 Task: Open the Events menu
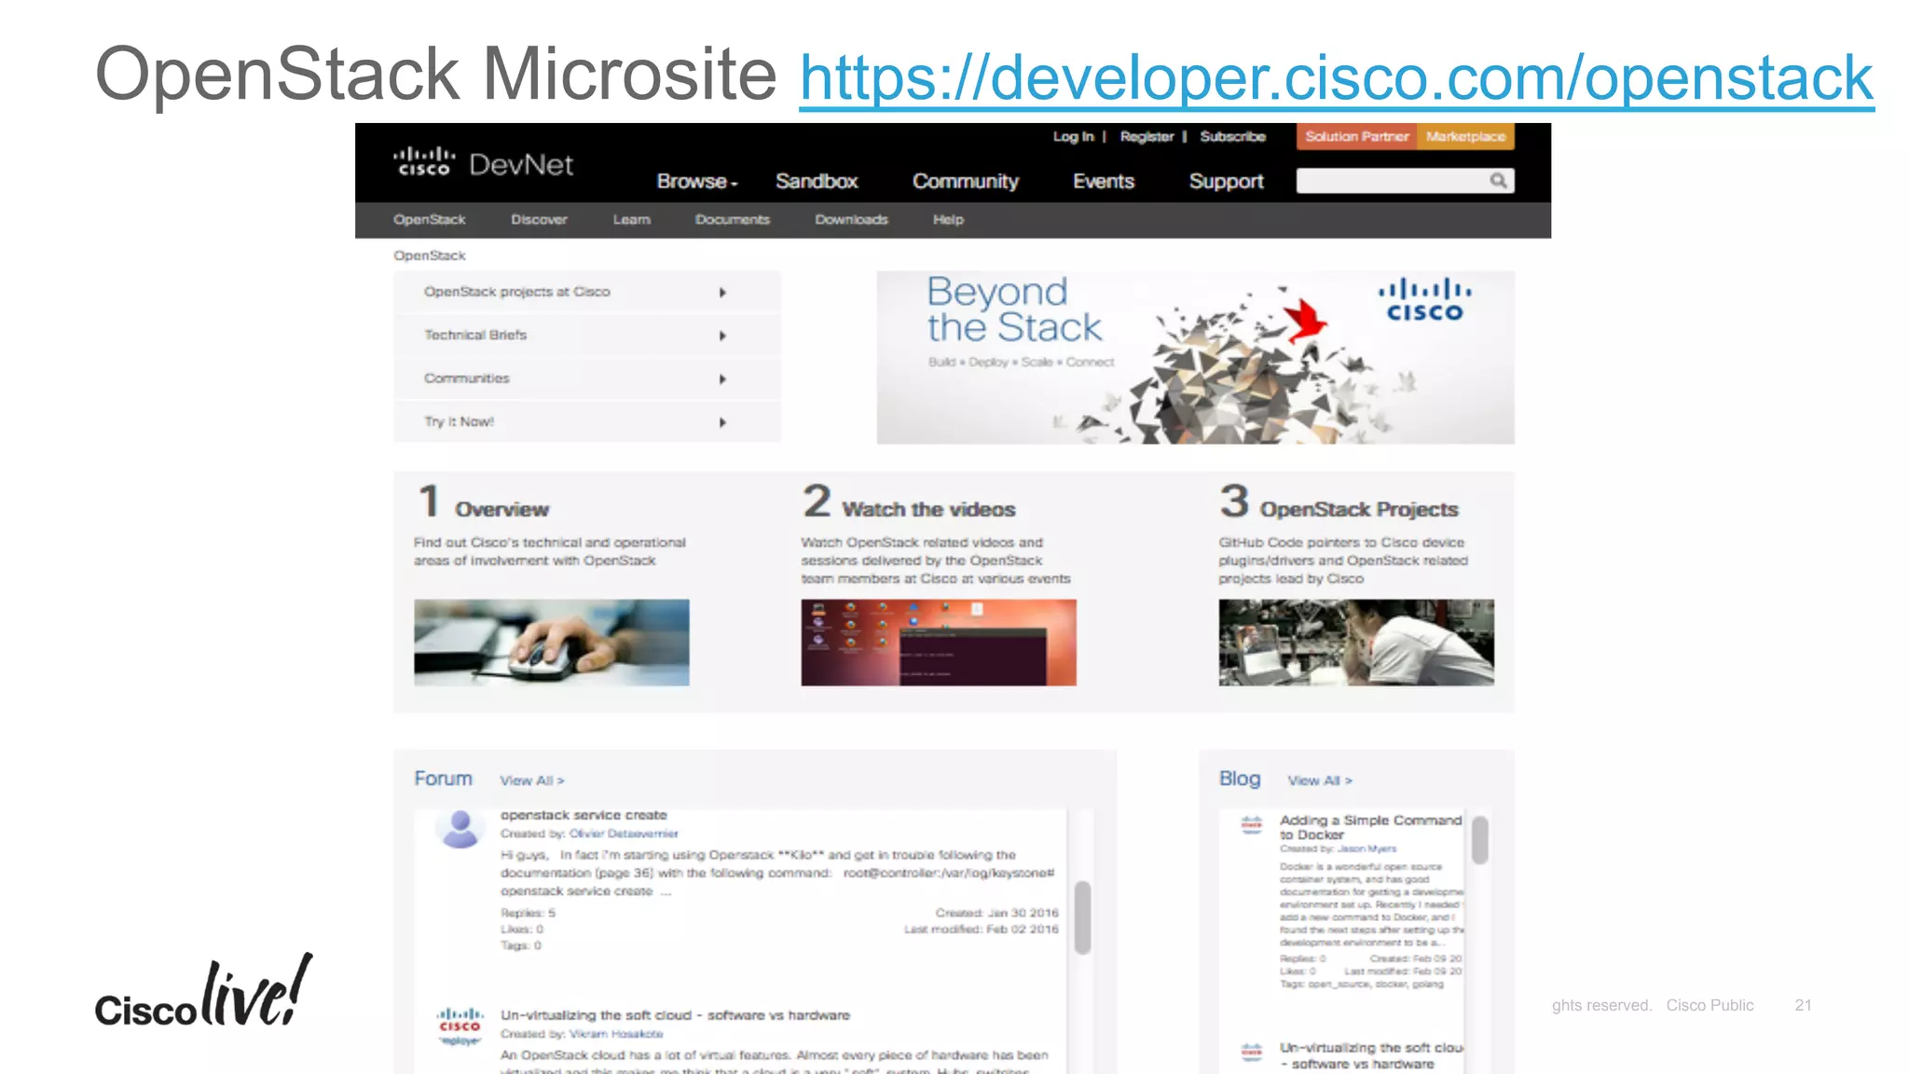[x=1104, y=182]
